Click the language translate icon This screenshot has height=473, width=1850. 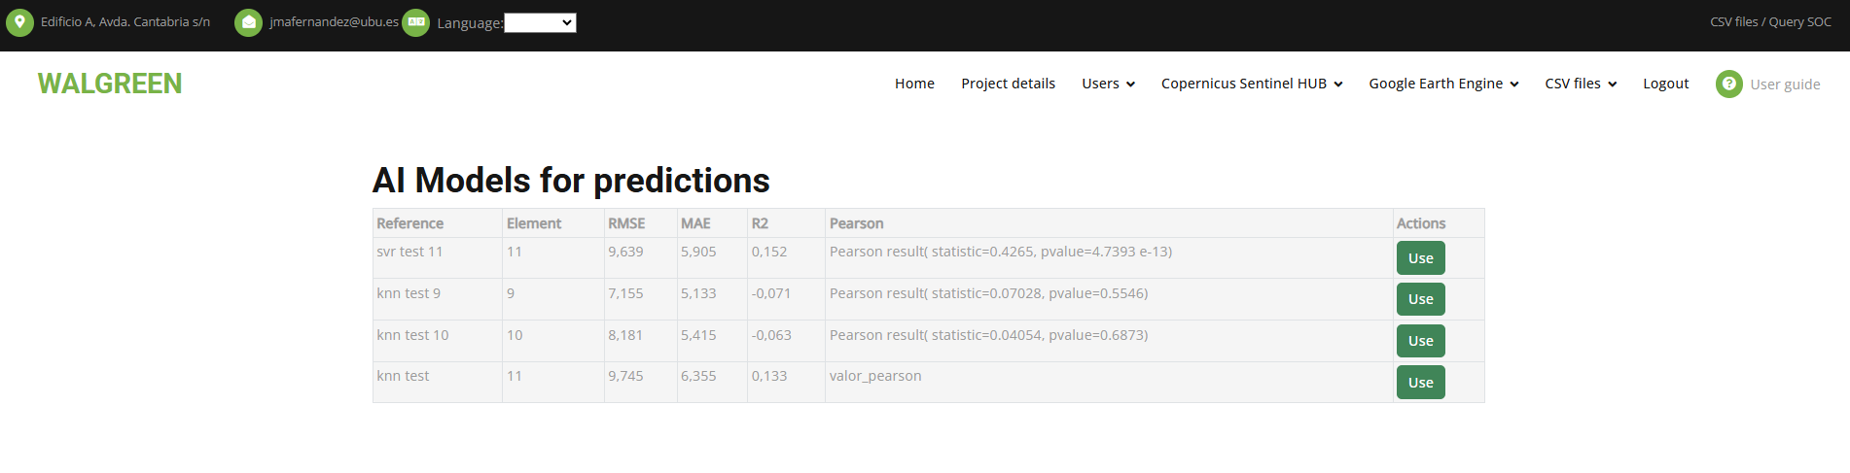pos(416,22)
